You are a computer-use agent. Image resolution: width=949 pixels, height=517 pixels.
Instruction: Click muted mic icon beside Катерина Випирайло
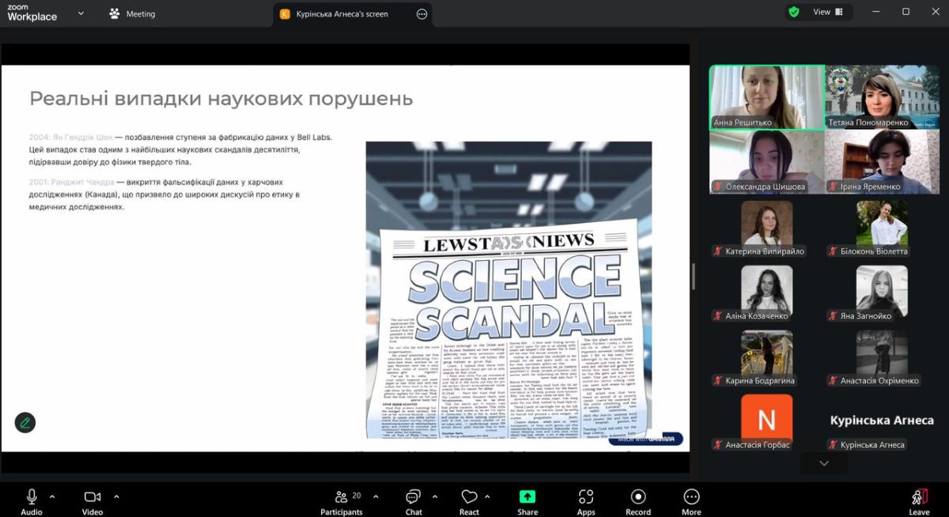[x=718, y=251]
